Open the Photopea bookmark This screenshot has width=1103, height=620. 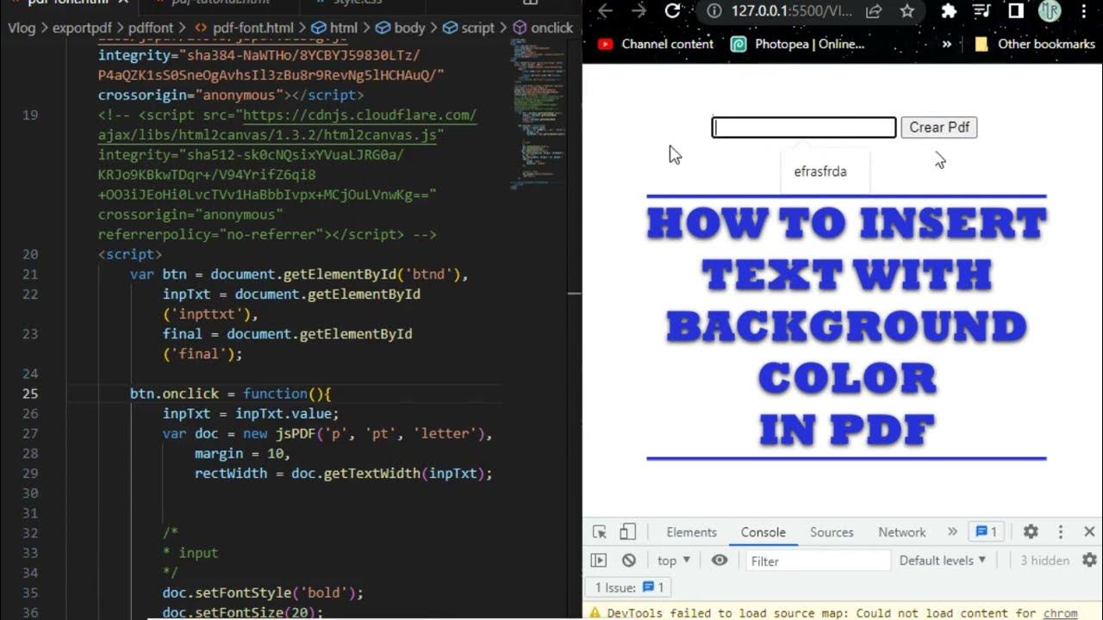tap(797, 44)
